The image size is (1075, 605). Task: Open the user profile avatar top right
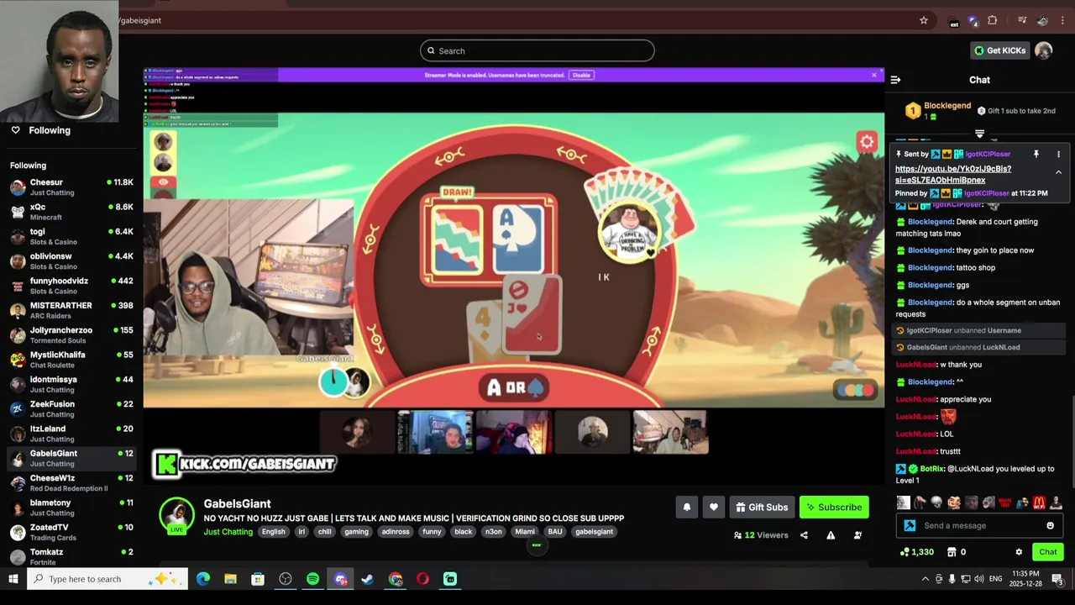[1043, 50]
